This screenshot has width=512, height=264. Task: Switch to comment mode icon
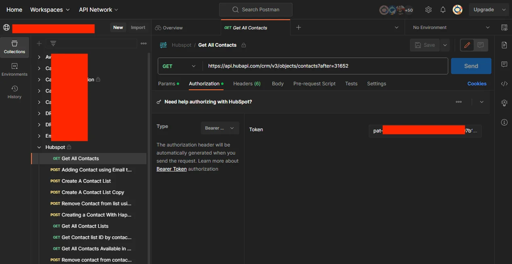coord(481,45)
